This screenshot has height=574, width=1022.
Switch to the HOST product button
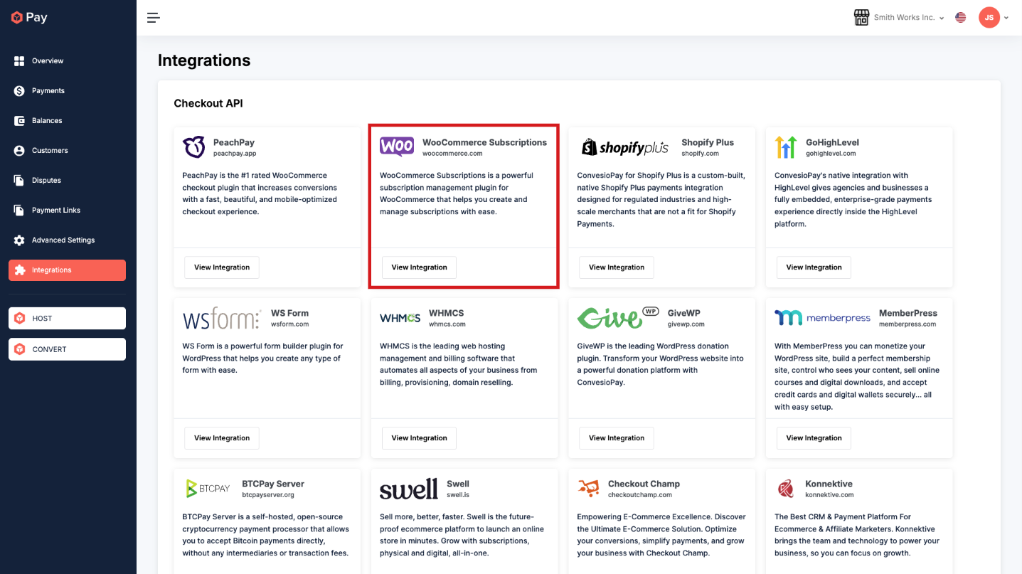coord(67,318)
